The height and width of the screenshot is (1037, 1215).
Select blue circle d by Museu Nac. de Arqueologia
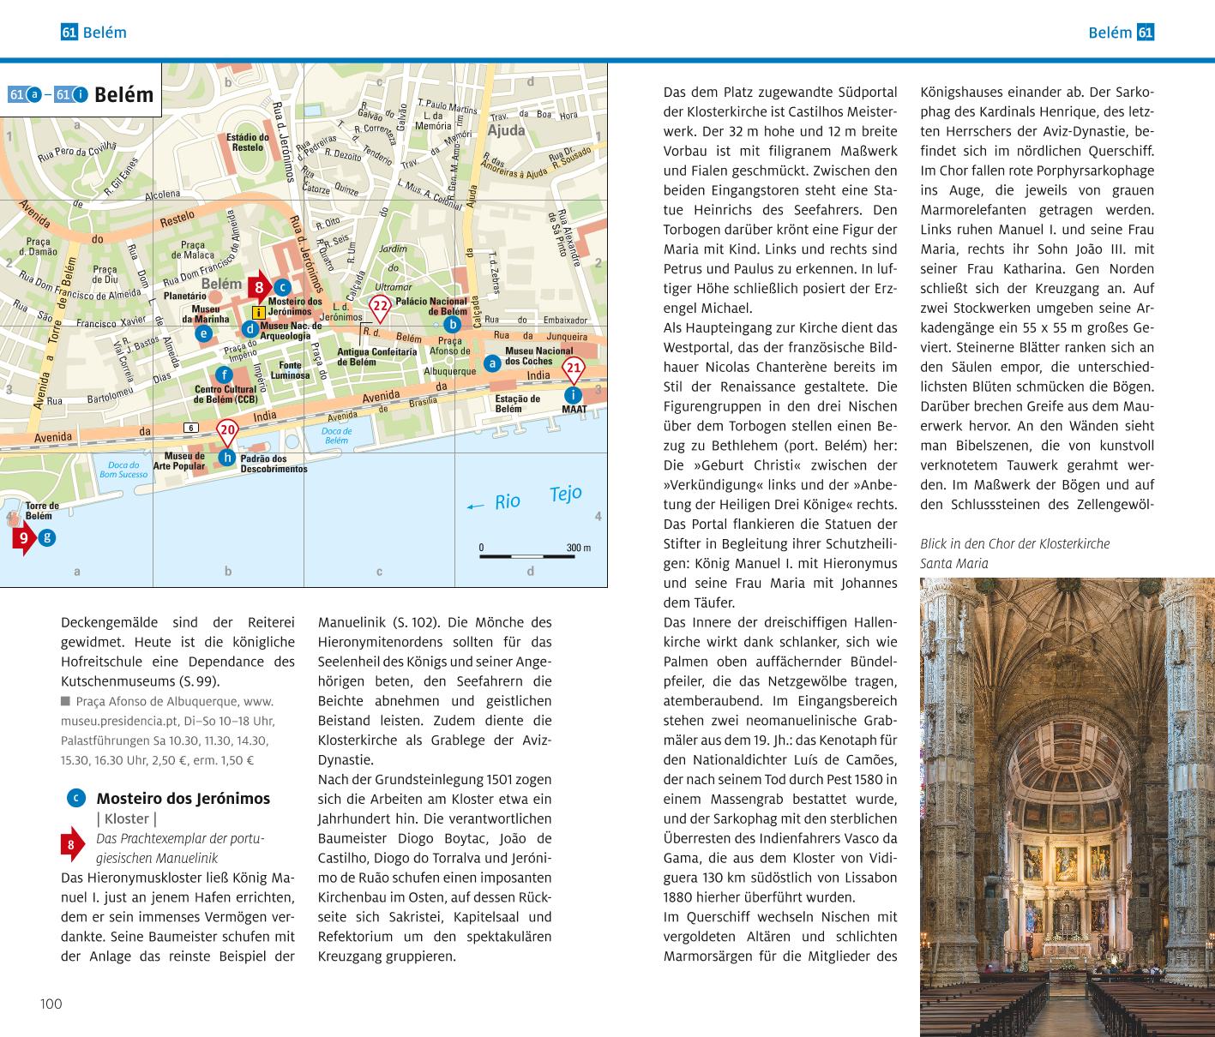[250, 328]
